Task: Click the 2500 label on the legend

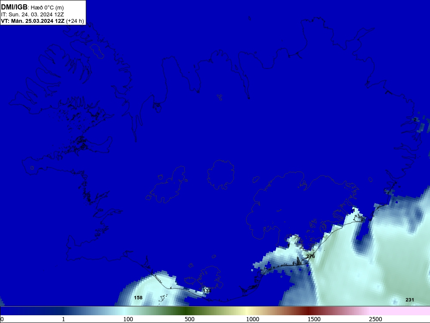Action: (375, 319)
